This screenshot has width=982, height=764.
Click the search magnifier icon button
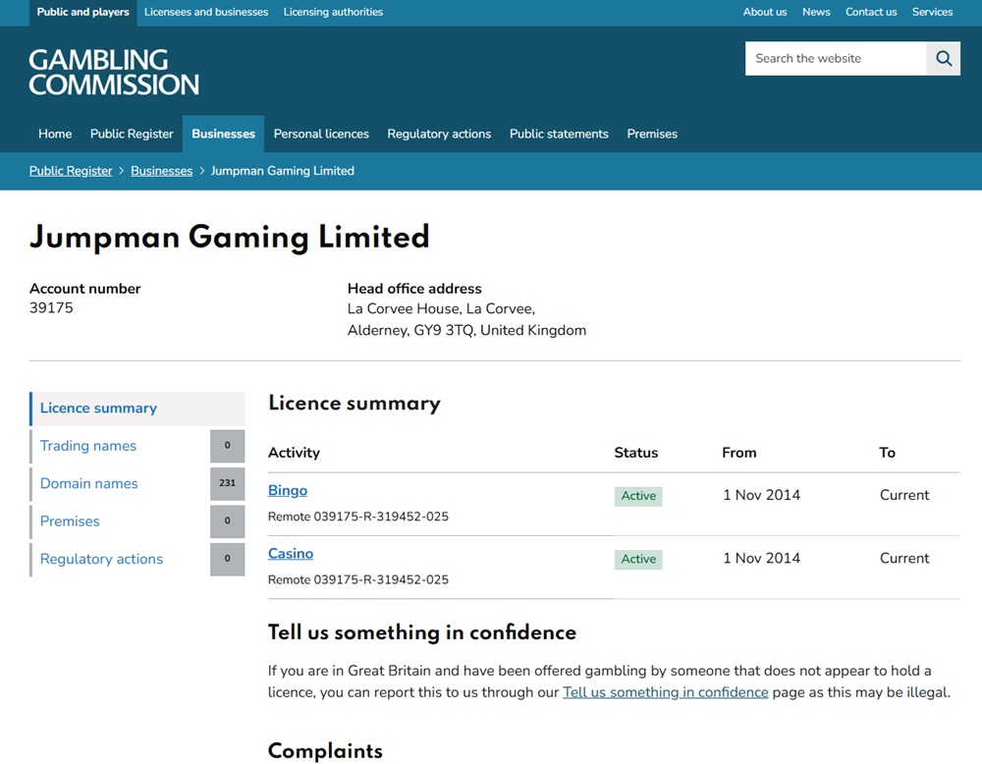tap(943, 58)
